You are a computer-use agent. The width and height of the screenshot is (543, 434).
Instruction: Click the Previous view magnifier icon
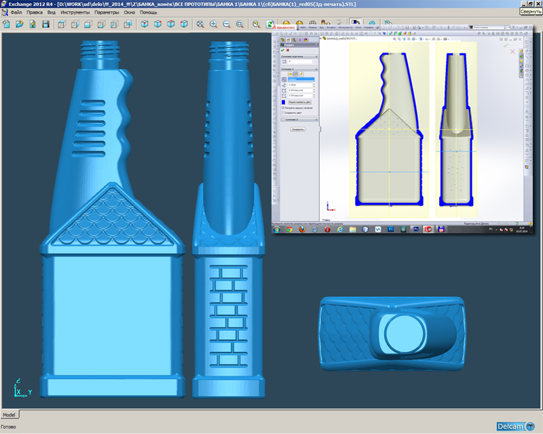[x=257, y=24]
